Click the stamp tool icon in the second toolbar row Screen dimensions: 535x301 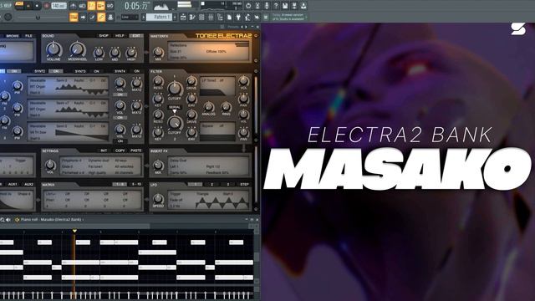[x=110, y=17]
